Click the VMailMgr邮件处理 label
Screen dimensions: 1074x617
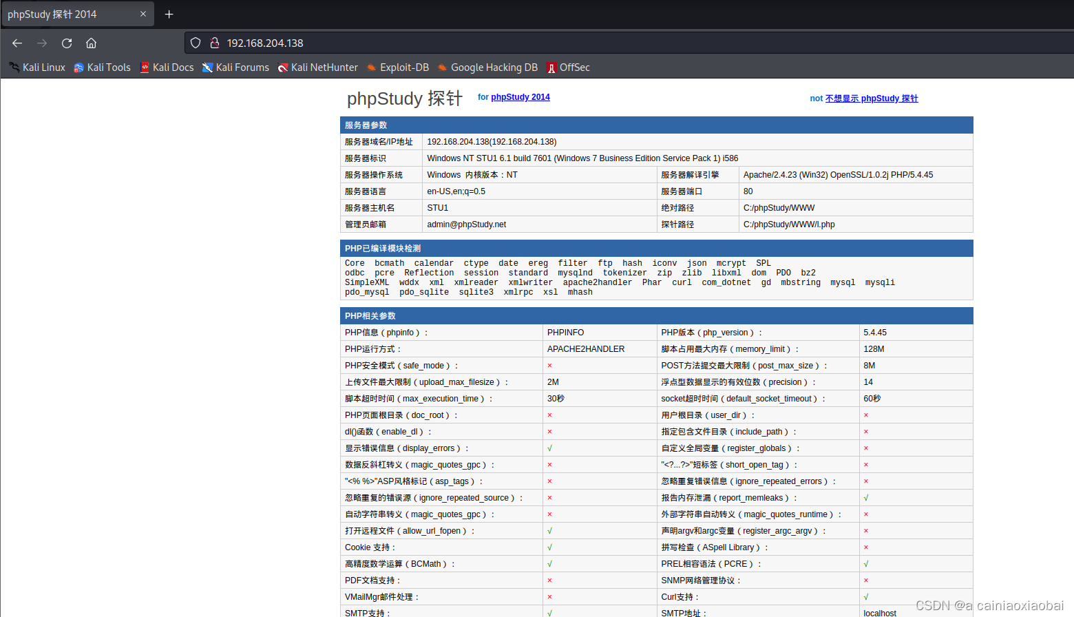click(x=382, y=597)
